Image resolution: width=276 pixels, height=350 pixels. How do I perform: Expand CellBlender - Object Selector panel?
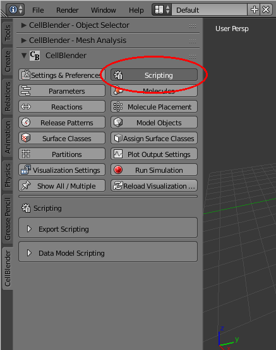point(24,25)
